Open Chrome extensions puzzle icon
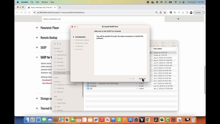 coord(175,12)
